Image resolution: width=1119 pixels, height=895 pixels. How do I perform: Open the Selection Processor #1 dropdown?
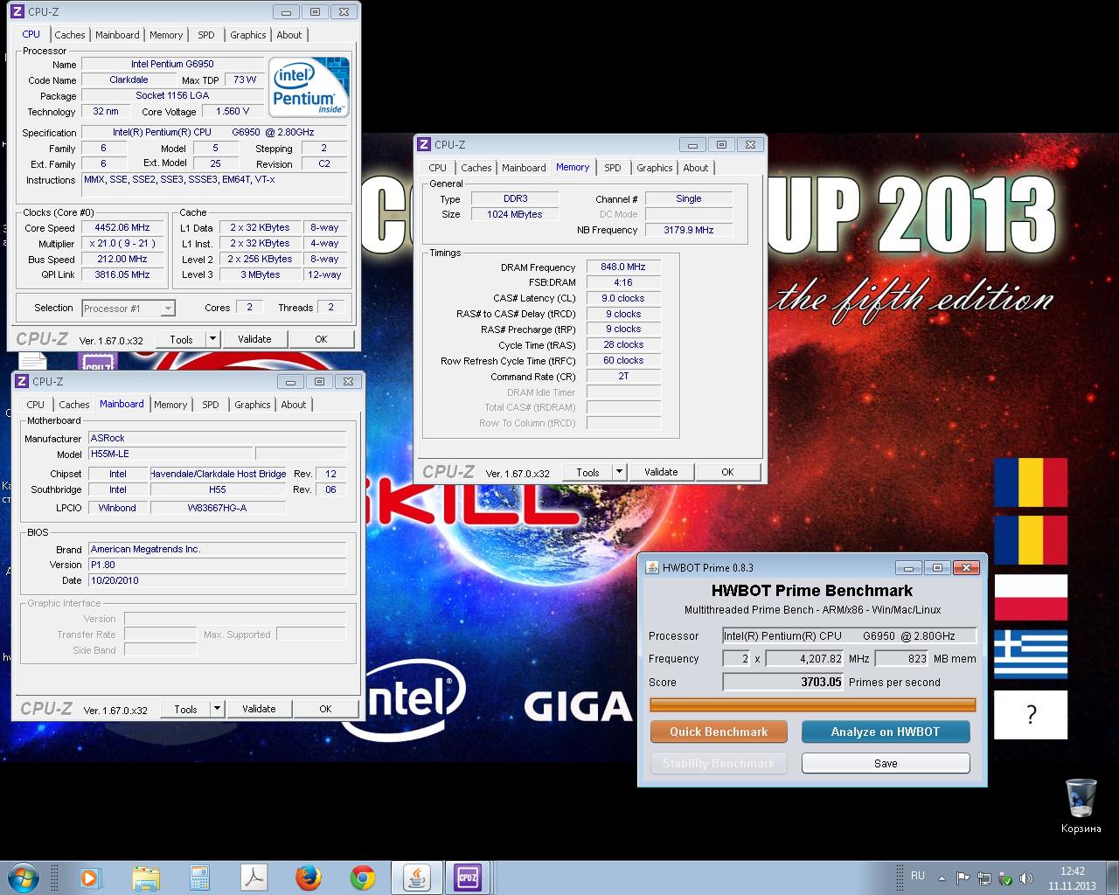(129, 308)
